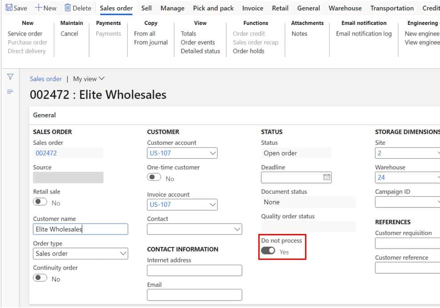Viewport: 440px width, 308px height.
Task: Select the Warehouse ribbon tab
Action: coord(345,8)
